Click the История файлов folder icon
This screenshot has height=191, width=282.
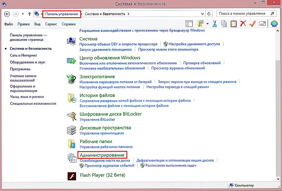pyautogui.click(x=72, y=98)
